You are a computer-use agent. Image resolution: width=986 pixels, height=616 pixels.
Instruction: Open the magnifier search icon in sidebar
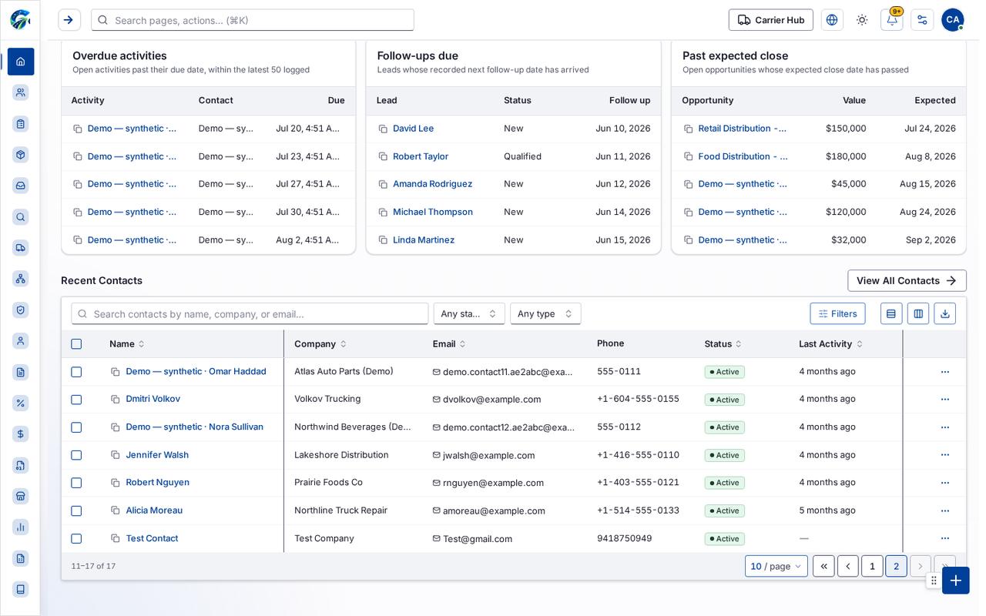(x=21, y=217)
